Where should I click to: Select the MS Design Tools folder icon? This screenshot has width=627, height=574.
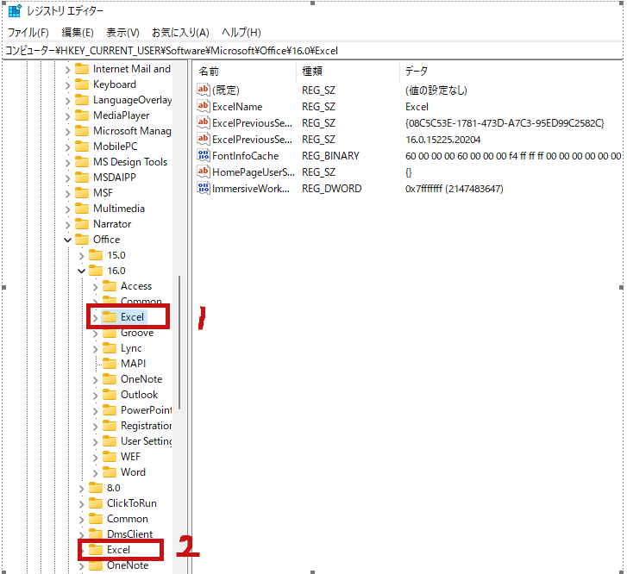pos(82,162)
